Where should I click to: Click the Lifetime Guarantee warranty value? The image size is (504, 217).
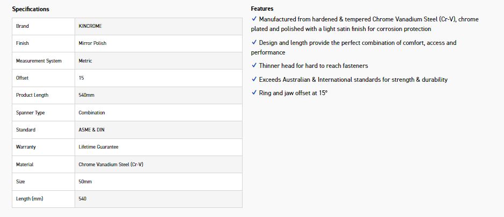point(98,147)
